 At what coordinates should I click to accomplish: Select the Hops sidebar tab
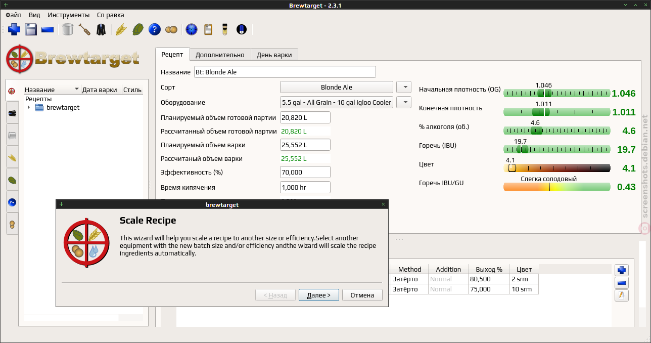point(12,180)
